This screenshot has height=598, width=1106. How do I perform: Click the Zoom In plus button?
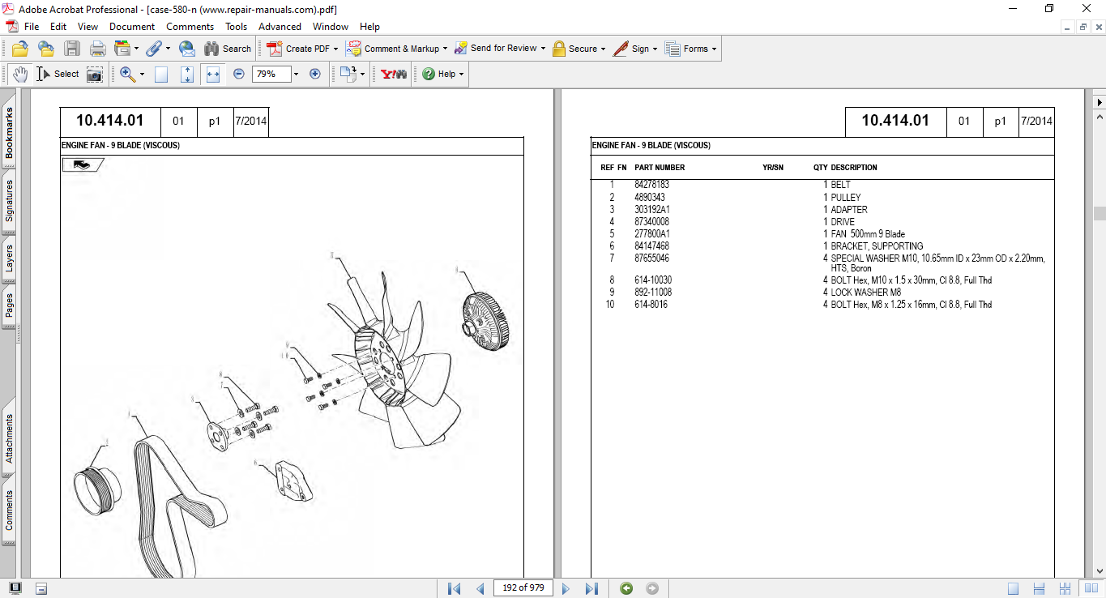(x=315, y=74)
